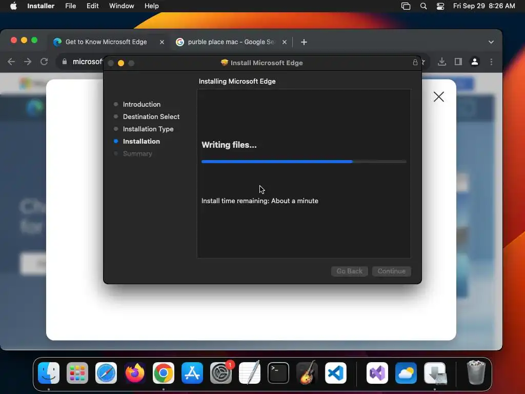Click the lock icon in the Installer title bar
Image resolution: width=525 pixels, height=394 pixels.
click(x=415, y=63)
